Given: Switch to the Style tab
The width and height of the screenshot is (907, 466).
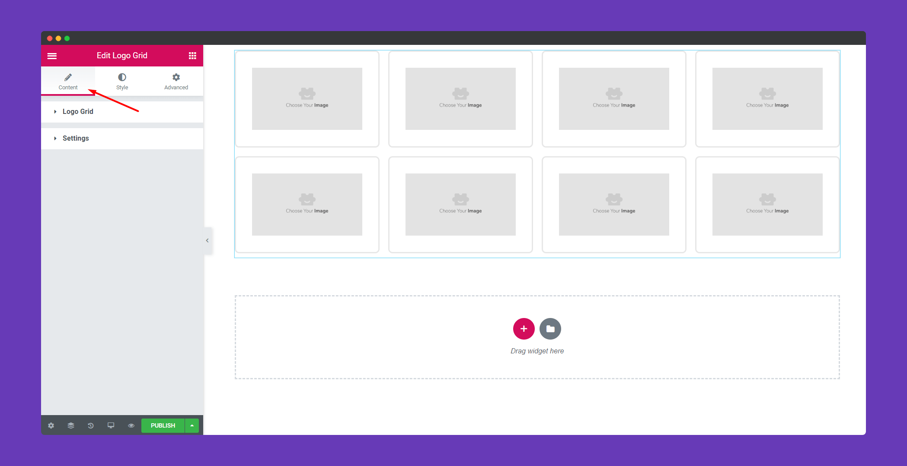Looking at the screenshot, I should pyautogui.click(x=122, y=81).
